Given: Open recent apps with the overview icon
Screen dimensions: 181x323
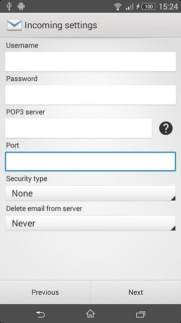Looking at the screenshot, I should pos(141,314).
